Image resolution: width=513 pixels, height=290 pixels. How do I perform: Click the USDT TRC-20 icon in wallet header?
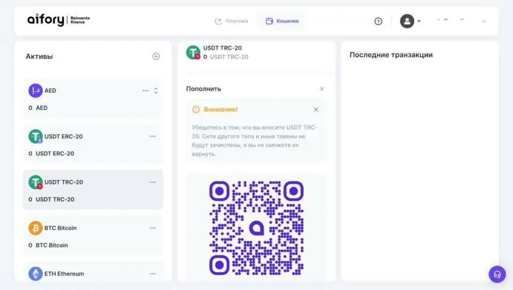pos(193,52)
